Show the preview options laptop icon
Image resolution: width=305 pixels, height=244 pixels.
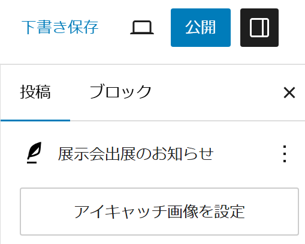point(142,28)
